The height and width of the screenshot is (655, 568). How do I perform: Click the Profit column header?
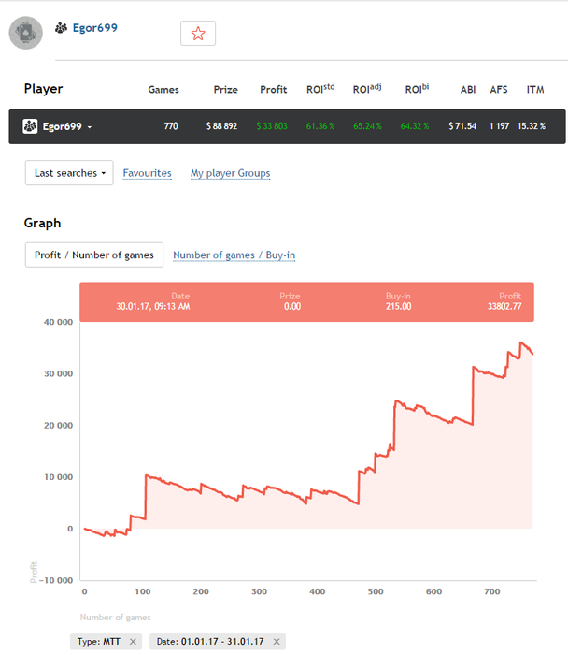(x=273, y=90)
